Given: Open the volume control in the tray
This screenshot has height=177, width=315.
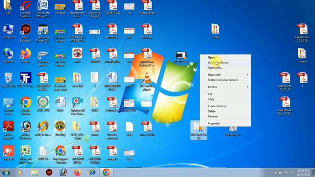Looking at the screenshot, I should pos(290,173).
